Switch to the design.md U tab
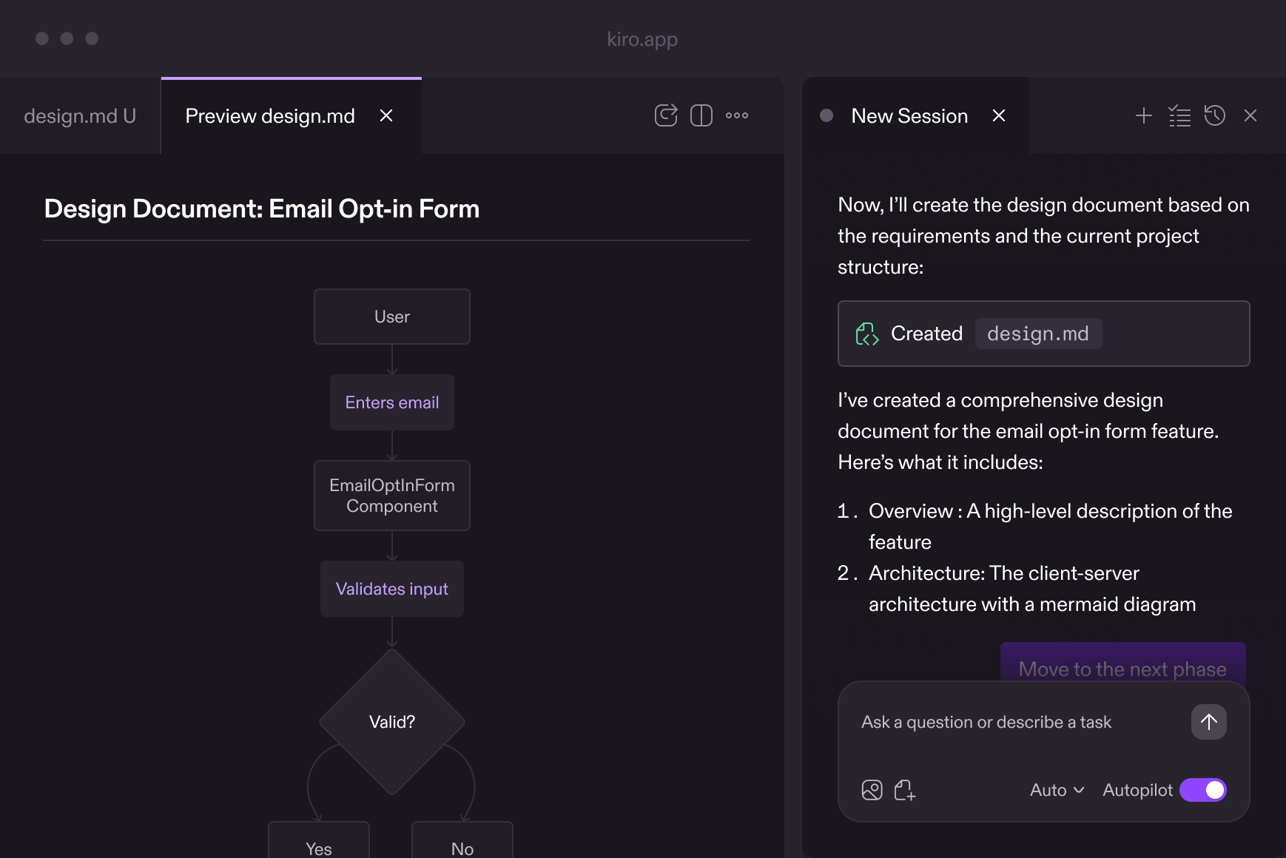1286x858 pixels. click(x=80, y=116)
